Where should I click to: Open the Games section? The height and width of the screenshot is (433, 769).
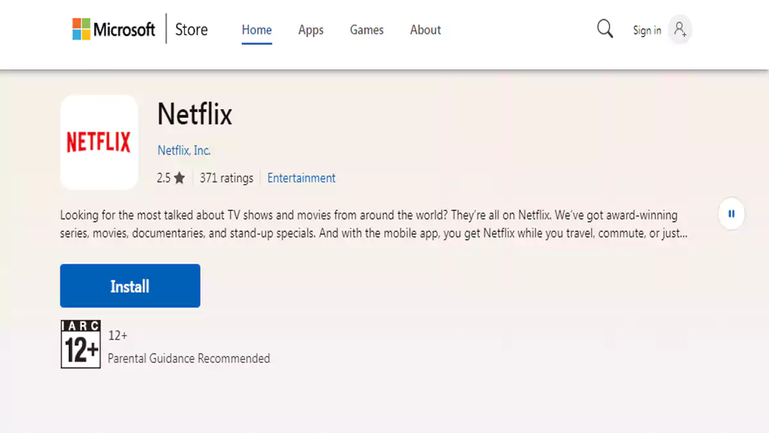pyautogui.click(x=366, y=30)
